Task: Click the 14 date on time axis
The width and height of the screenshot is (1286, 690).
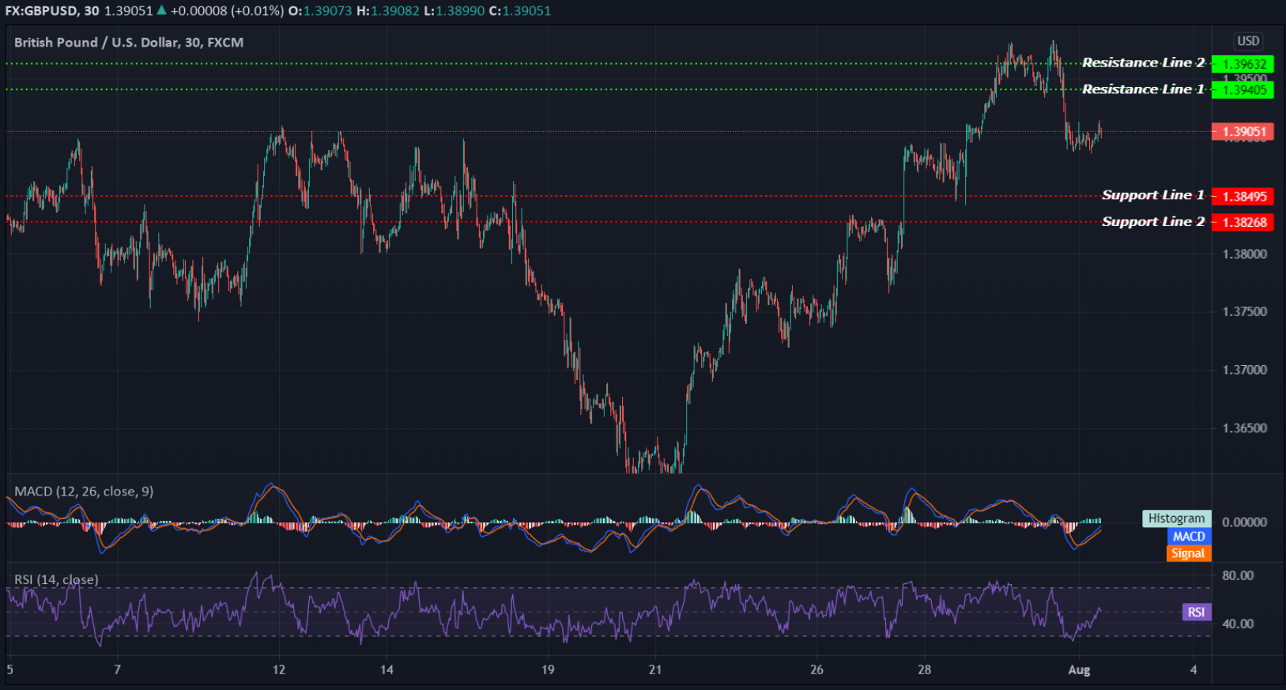Action: pos(387,669)
